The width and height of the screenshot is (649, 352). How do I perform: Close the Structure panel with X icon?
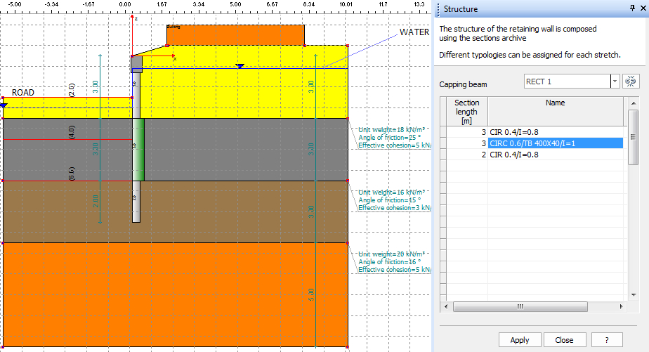(x=642, y=9)
